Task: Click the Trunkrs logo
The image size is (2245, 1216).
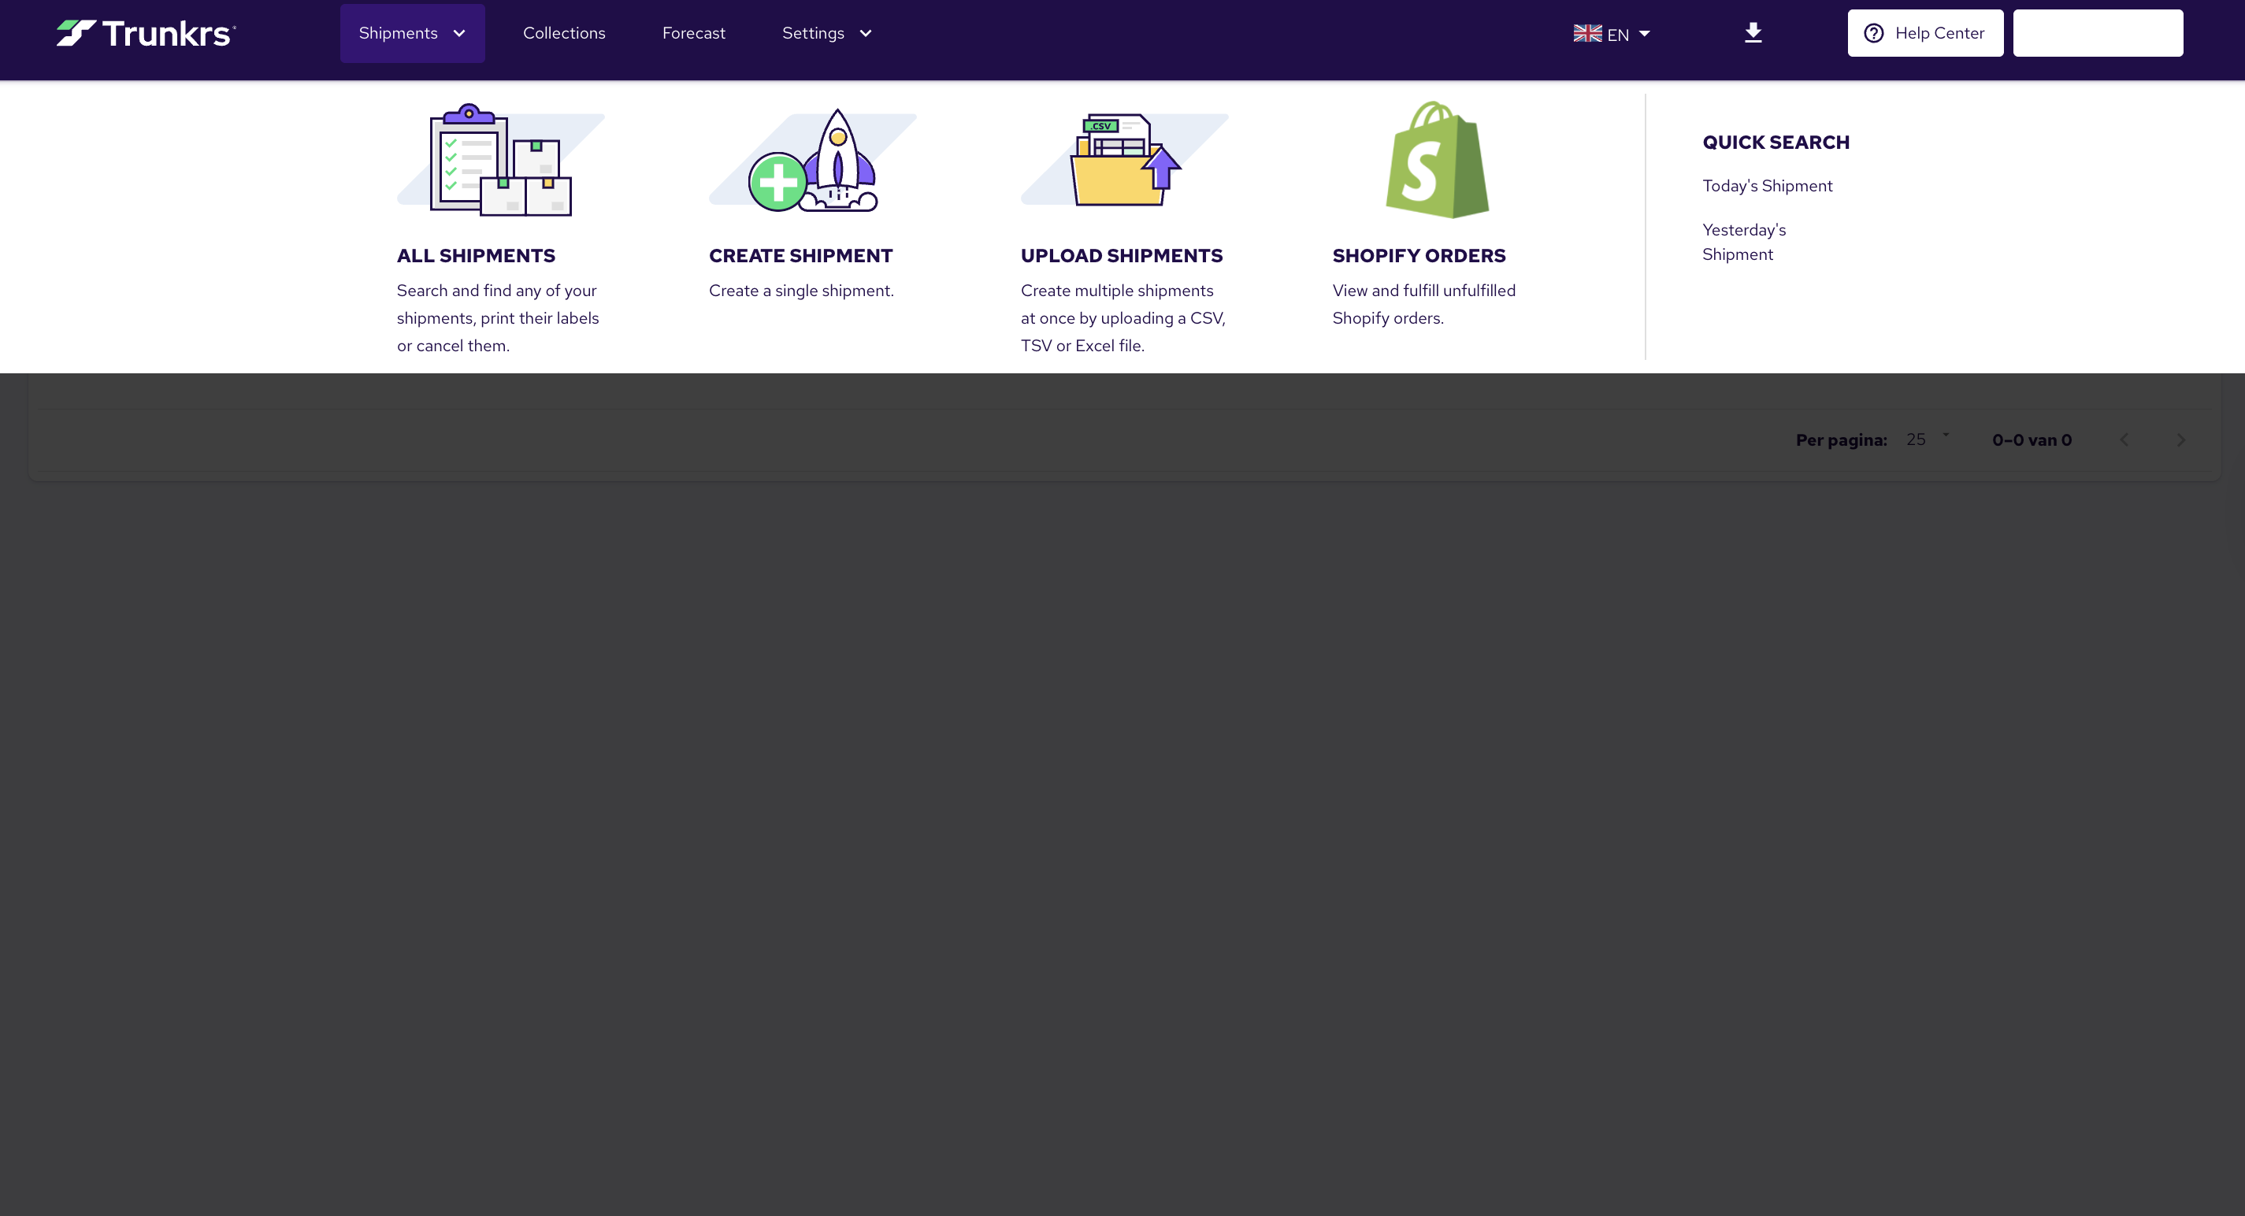Action: pos(145,33)
